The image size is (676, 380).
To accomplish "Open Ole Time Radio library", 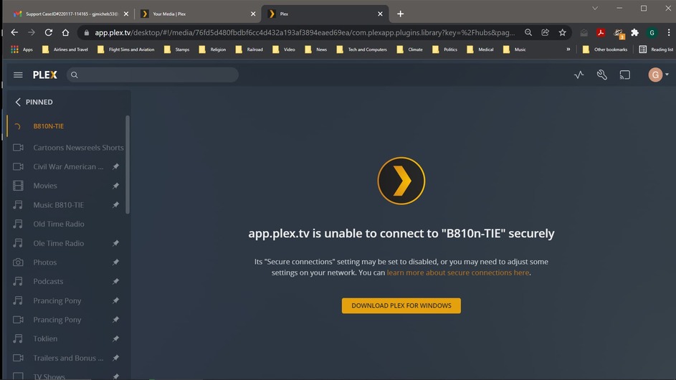I will pos(58,243).
